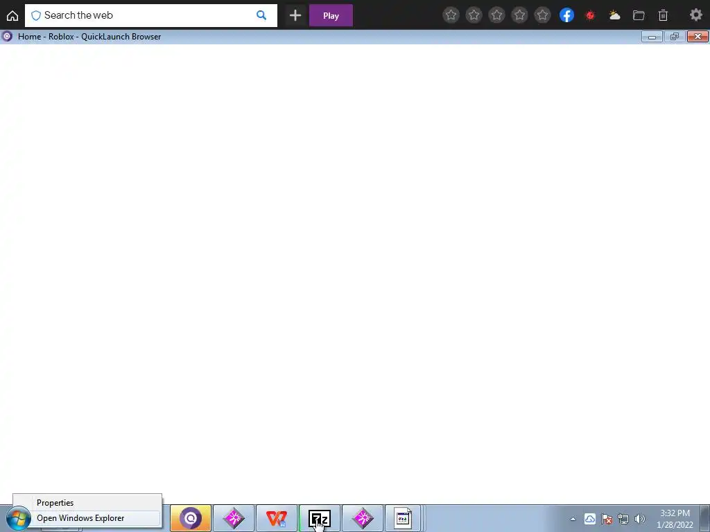710x532 pixels.
Task: Click the trash bin icon
Action: point(663,15)
